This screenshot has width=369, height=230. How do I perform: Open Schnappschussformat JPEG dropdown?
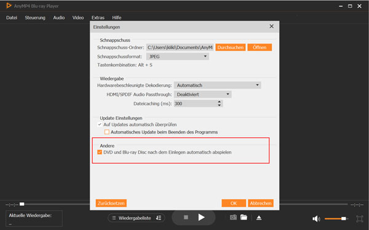coord(178,57)
